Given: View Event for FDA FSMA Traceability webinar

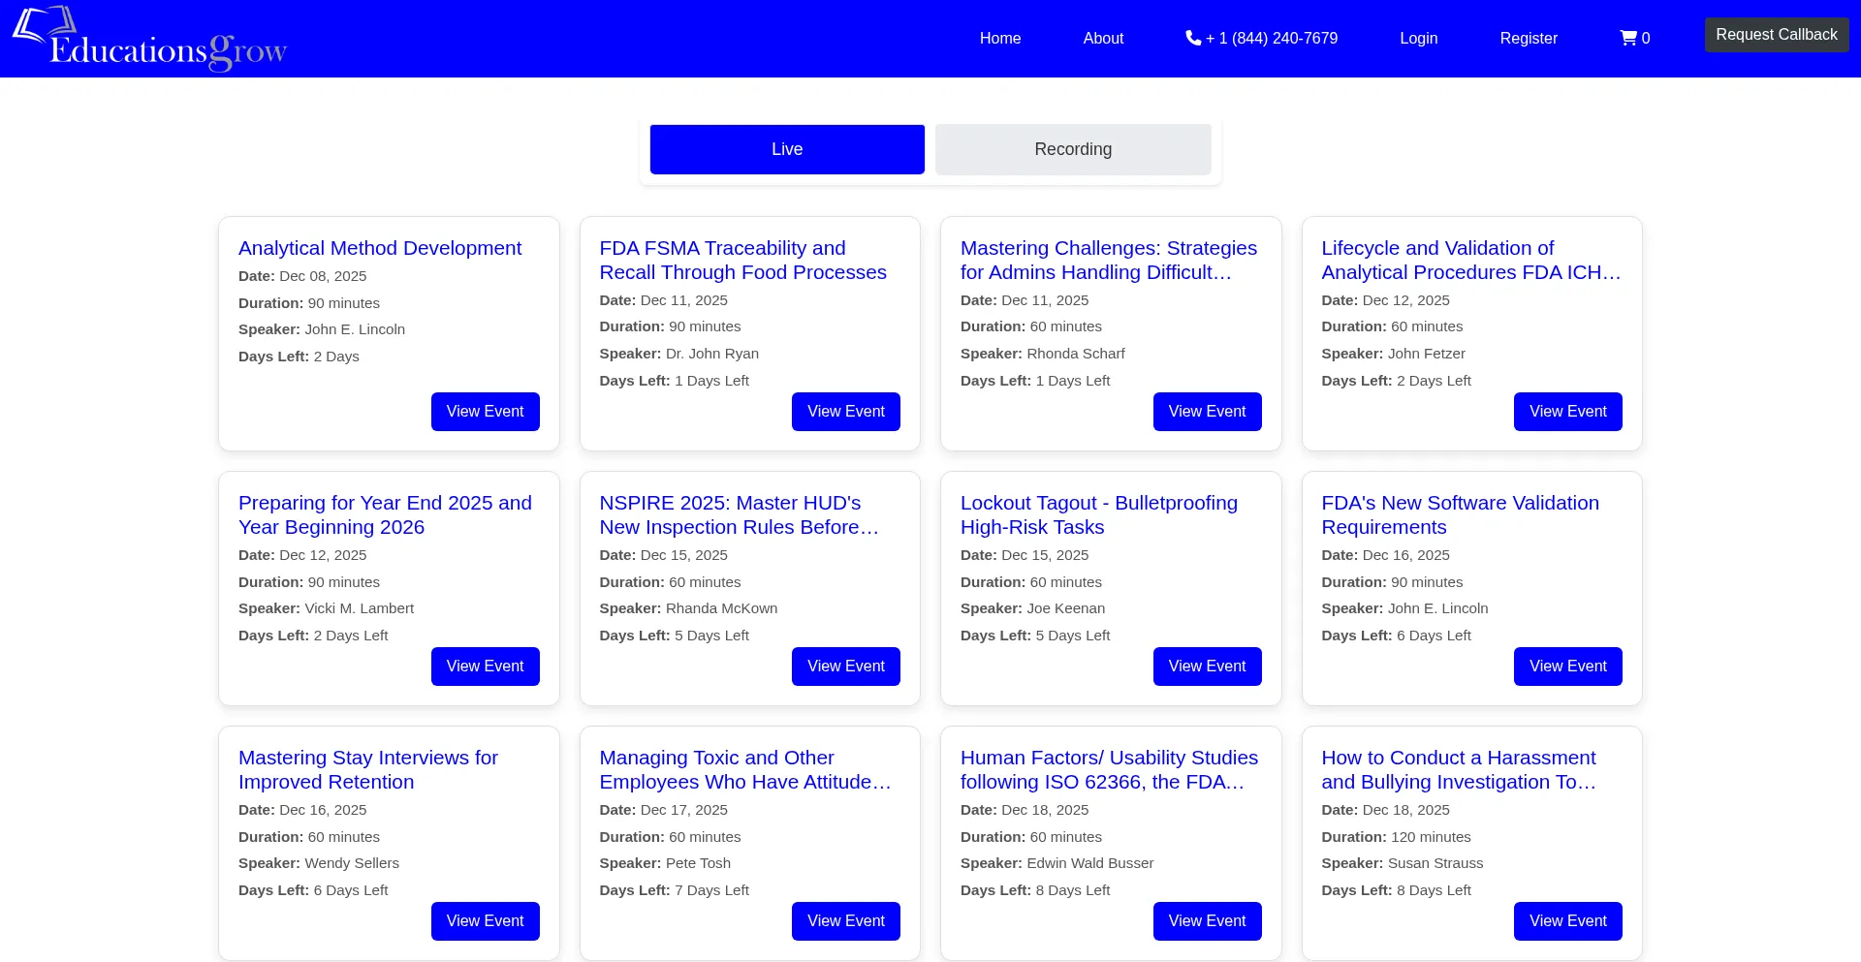Looking at the screenshot, I should [x=845, y=412].
